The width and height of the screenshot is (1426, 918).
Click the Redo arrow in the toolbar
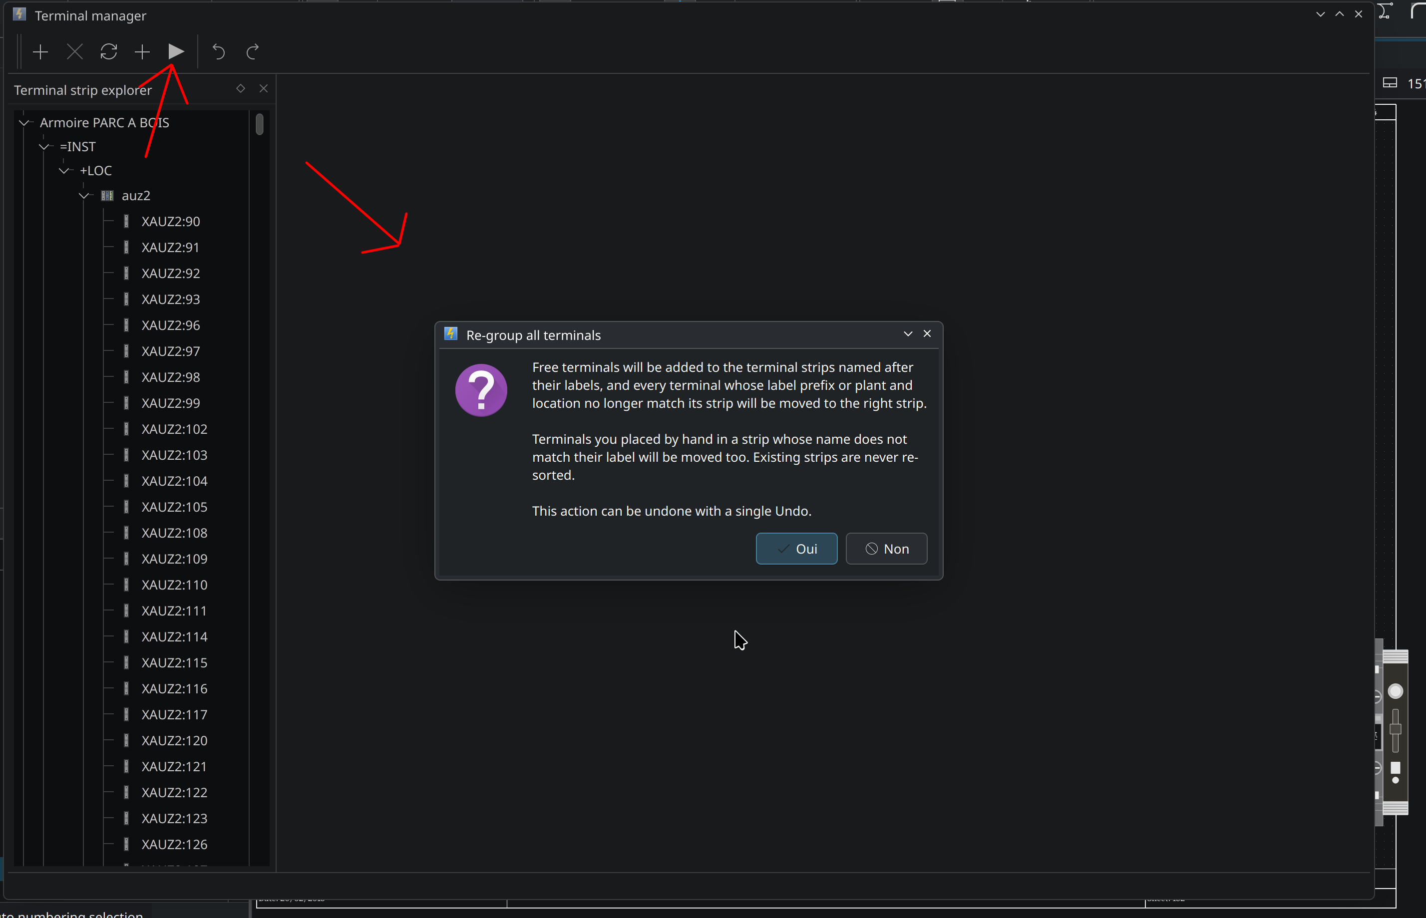[x=253, y=52]
